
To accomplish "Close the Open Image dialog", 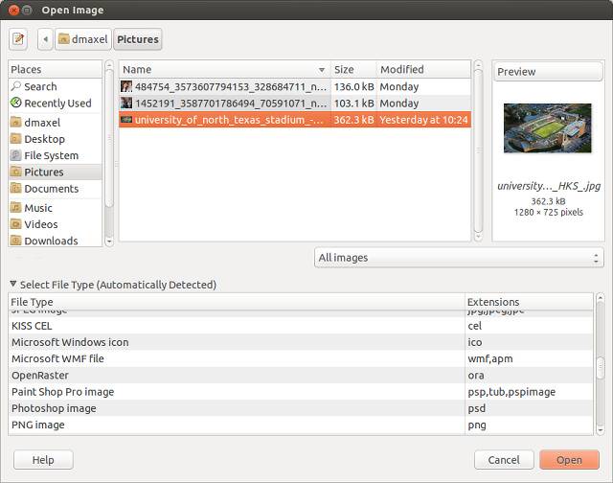I will point(13,10).
